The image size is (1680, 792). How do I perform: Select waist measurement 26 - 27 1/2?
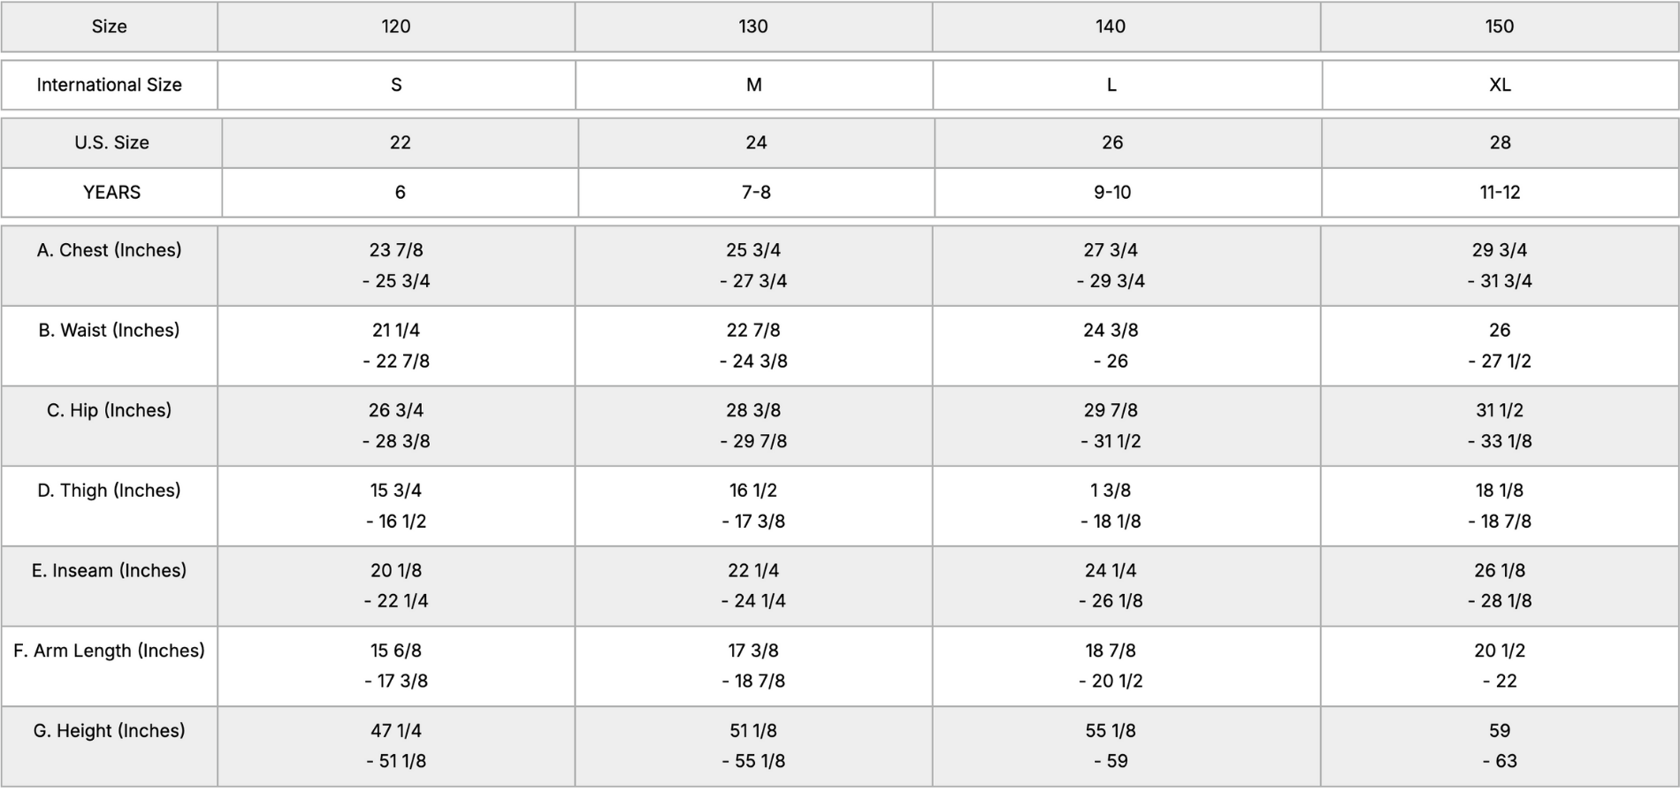point(1500,346)
